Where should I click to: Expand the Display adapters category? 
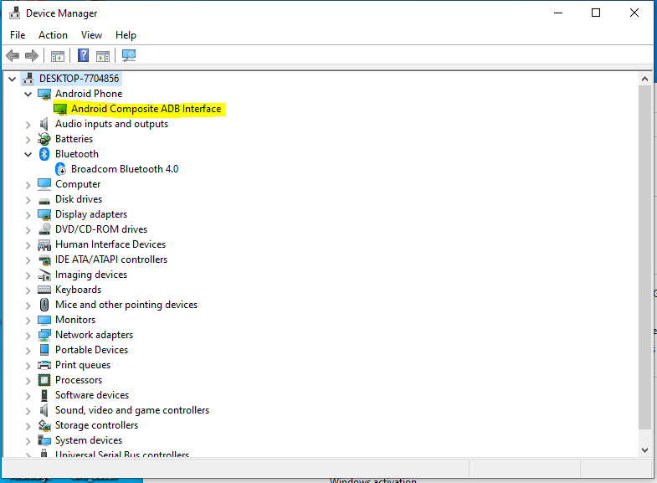28,214
